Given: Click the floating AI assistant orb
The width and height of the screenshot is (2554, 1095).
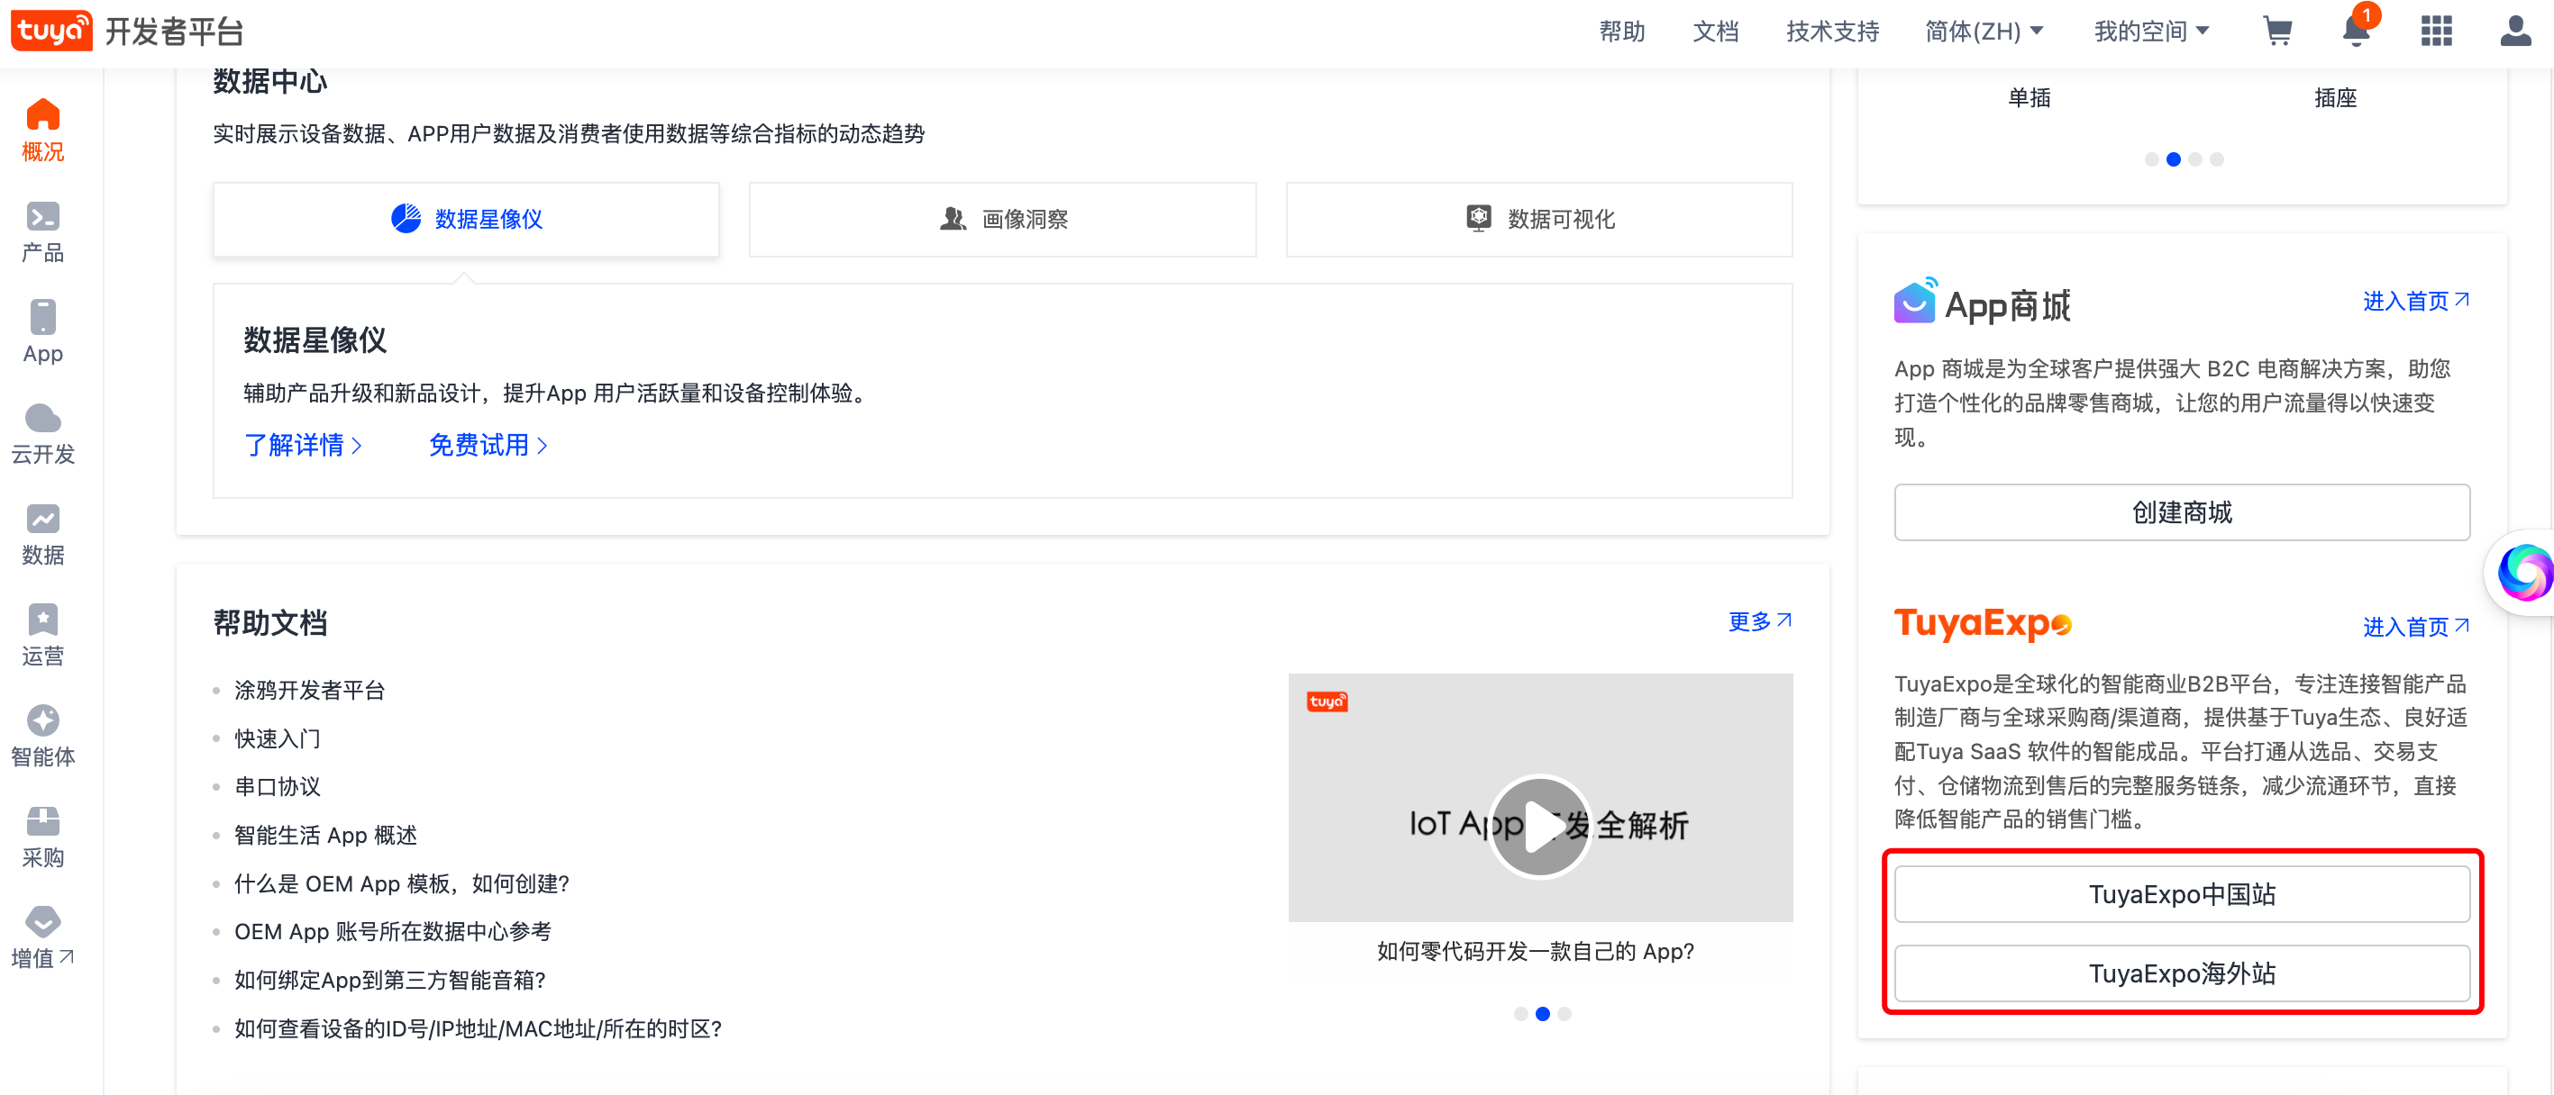Looking at the screenshot, I should coord(2524,572).
